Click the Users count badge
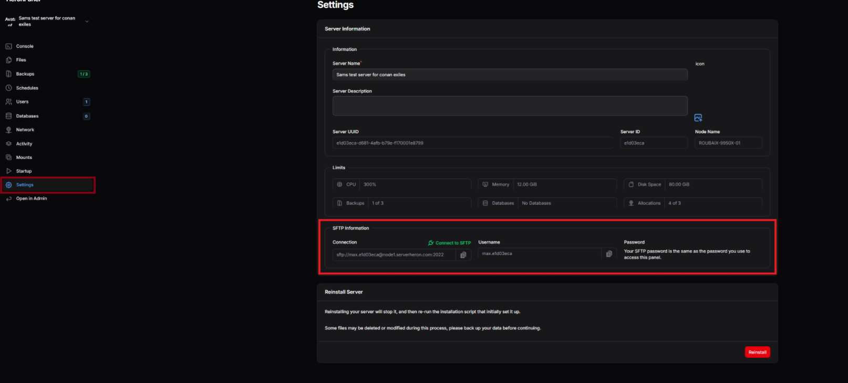The image size is (848, 383). coord(87,102)
